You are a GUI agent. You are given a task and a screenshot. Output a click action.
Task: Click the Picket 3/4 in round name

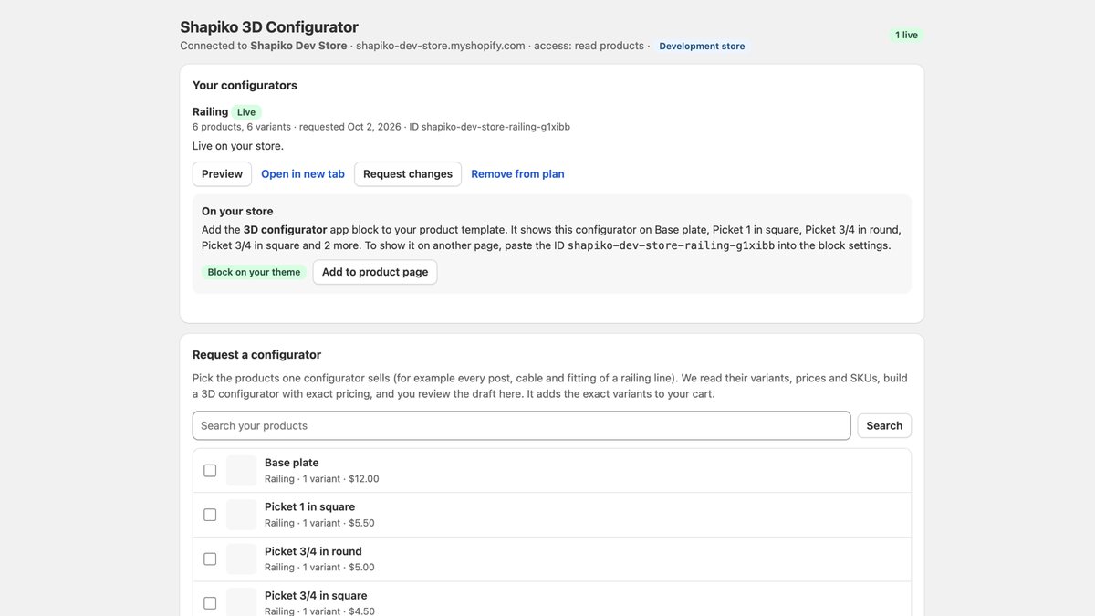tap(313, 551)
